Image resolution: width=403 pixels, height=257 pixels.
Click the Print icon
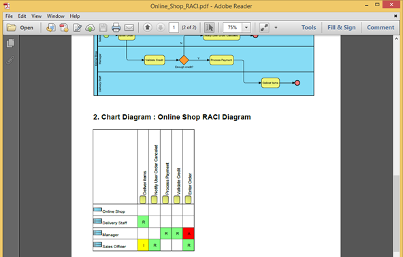point(116,27)
